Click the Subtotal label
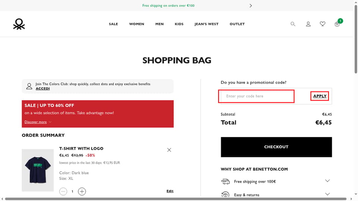This screenshot has width=358, height=201. pyautogui.click(x=228, y=114)
